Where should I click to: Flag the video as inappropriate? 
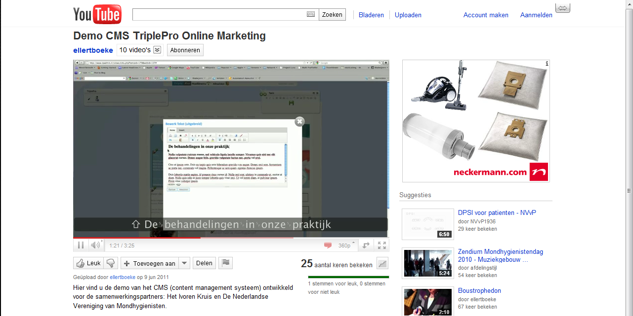[225, 263]
